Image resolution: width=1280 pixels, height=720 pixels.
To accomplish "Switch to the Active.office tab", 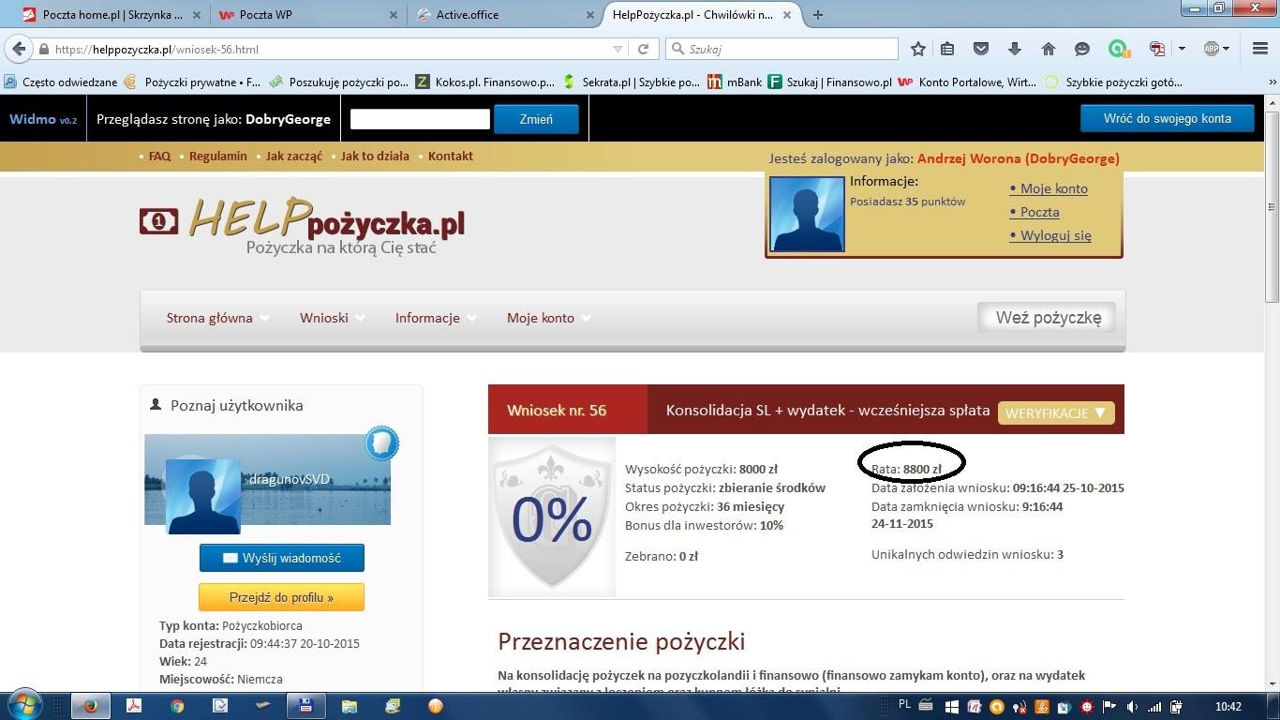I will [504, 15].
